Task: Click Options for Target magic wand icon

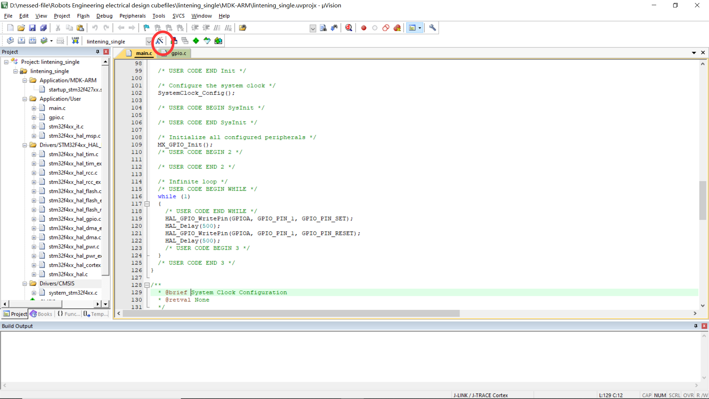Action: 160,41
